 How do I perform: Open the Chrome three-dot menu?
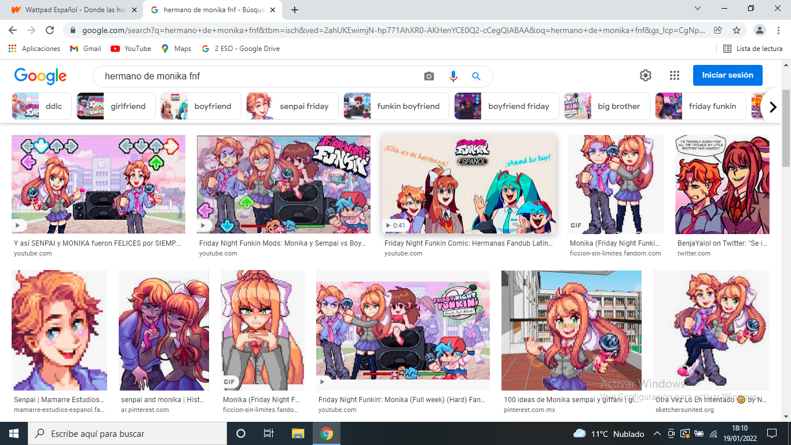(x=779, y=30)
